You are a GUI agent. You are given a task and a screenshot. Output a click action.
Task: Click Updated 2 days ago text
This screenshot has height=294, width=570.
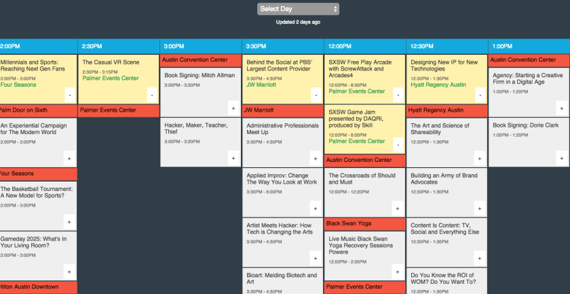pos(298,22)
